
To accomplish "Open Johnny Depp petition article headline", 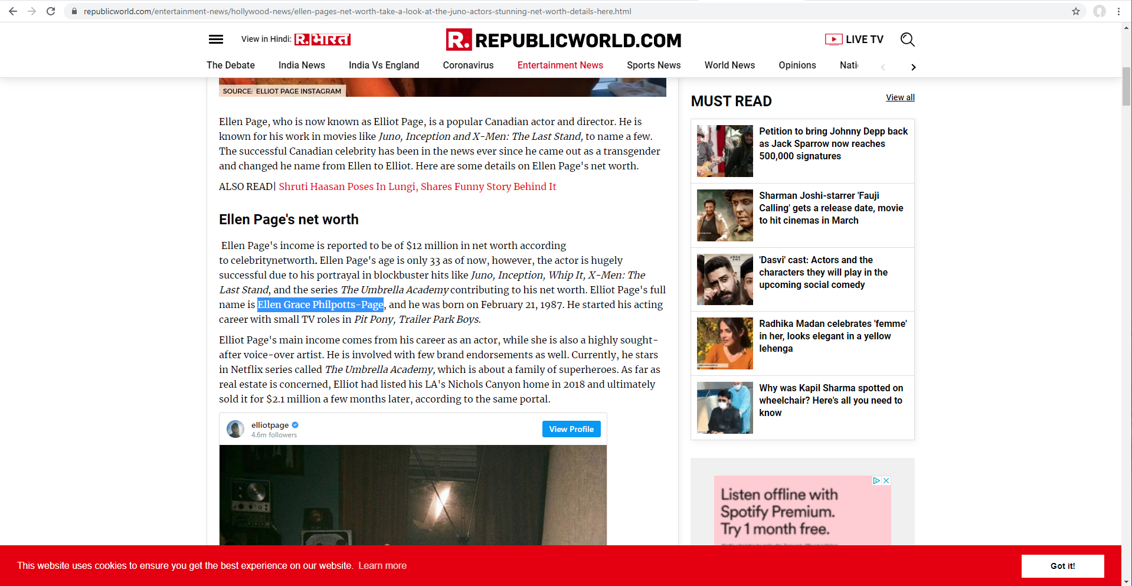I will (833, 143).
